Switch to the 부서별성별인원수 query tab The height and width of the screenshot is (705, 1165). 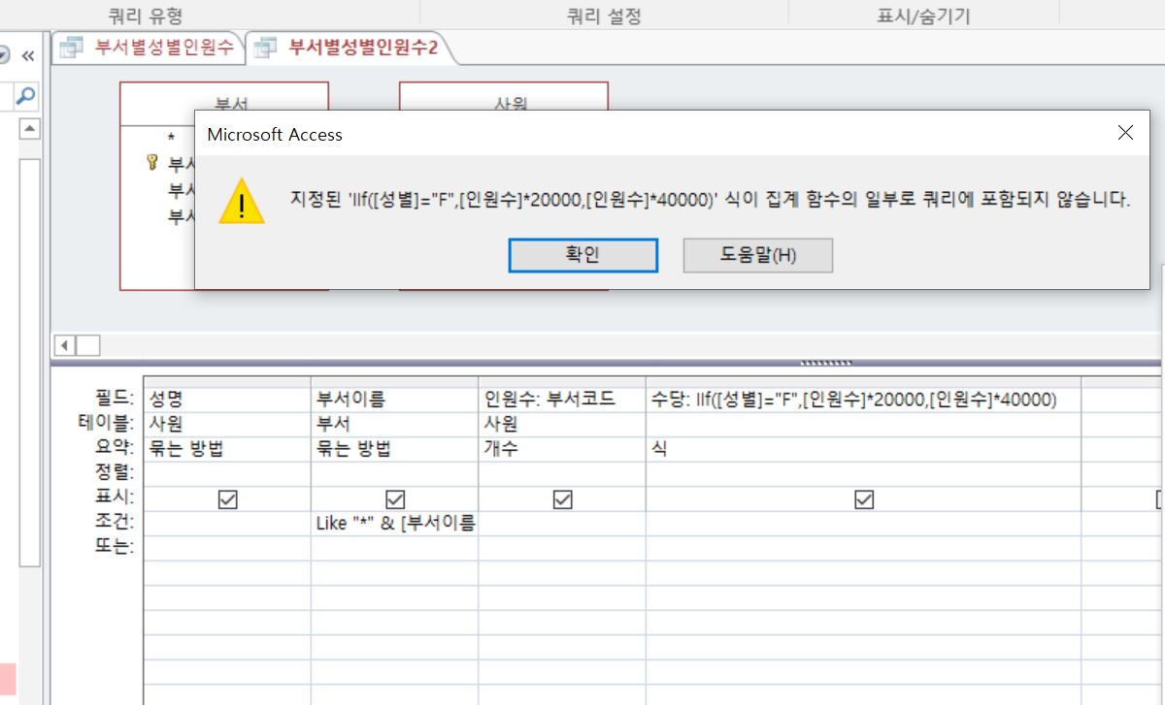(163, 48)
